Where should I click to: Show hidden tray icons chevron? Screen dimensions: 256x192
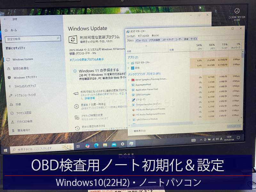201,140
